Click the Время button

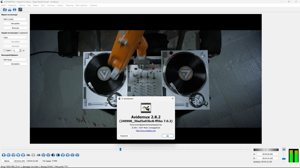tap(7, 161)
